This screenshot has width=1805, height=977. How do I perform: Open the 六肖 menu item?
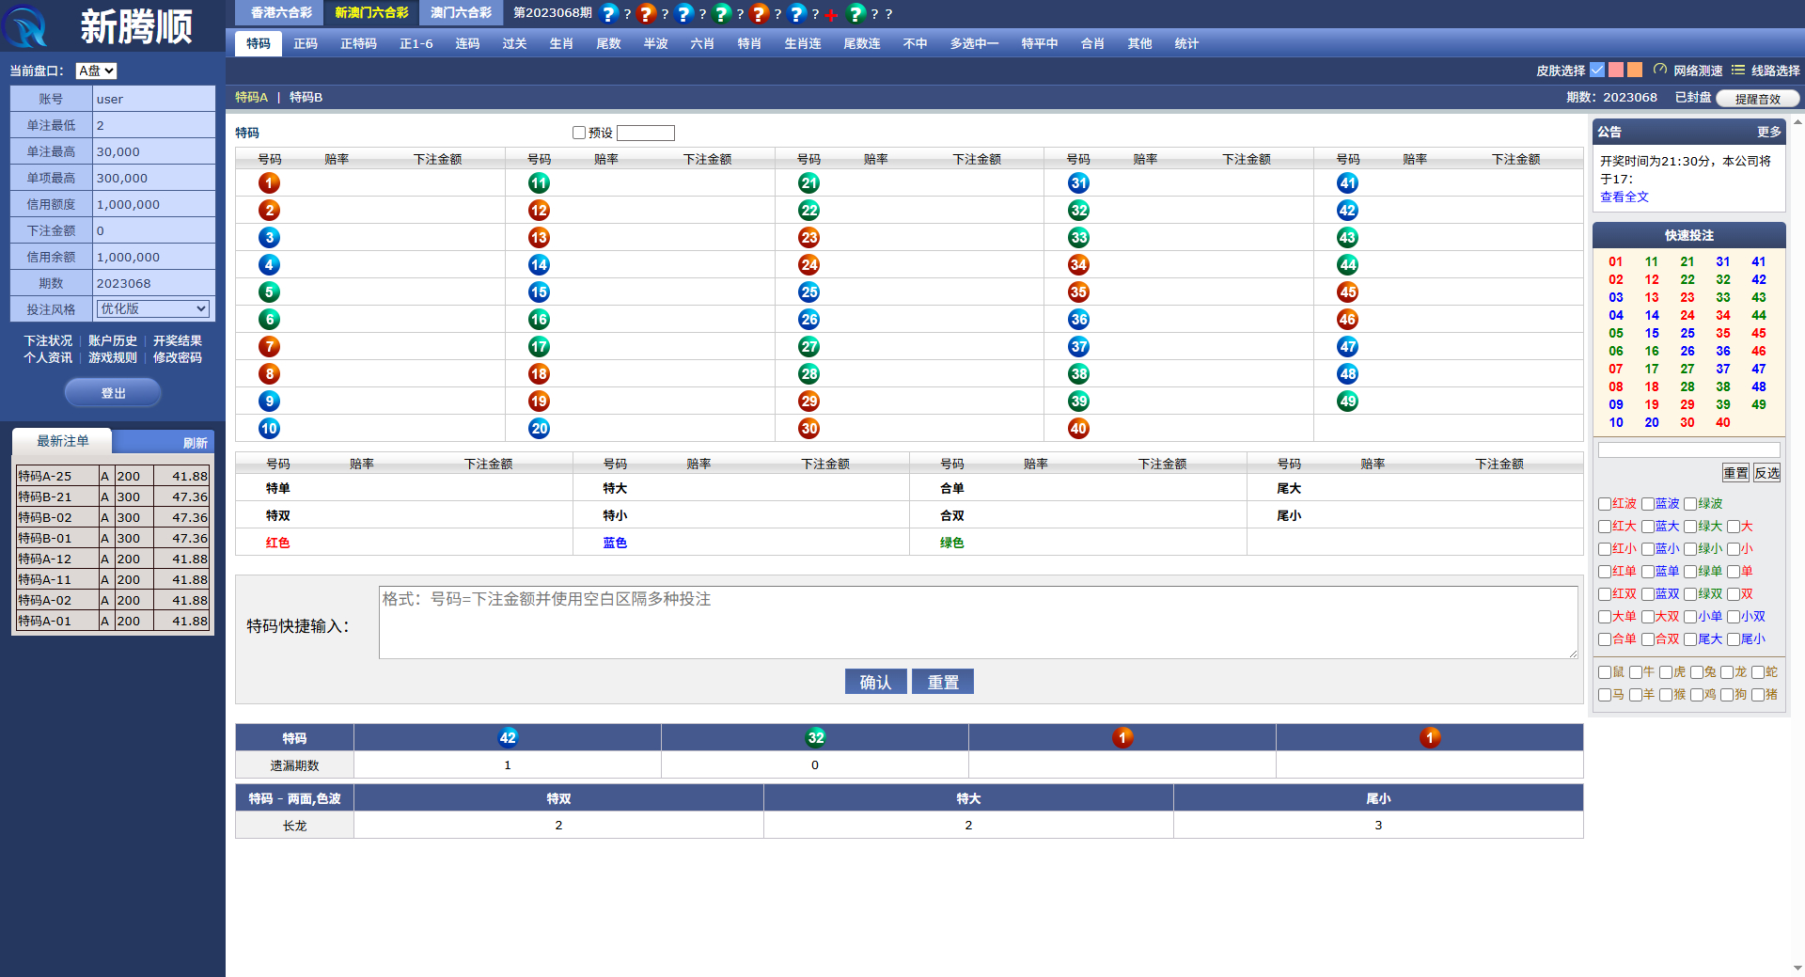click(x=702, y=43)
